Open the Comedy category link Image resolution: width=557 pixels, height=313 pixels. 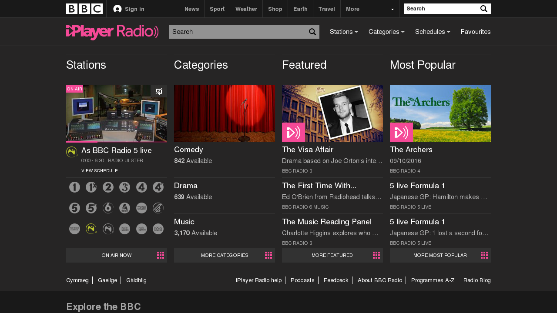[x=188, y=150]
